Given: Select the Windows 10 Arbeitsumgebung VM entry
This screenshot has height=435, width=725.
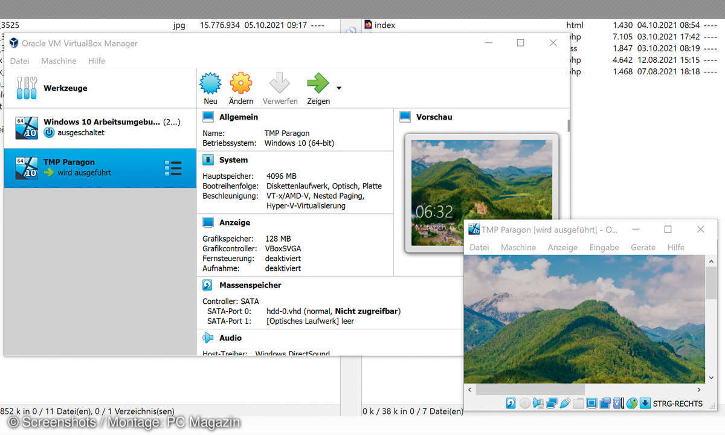Looking at the screenshot, I should (100, 127).
